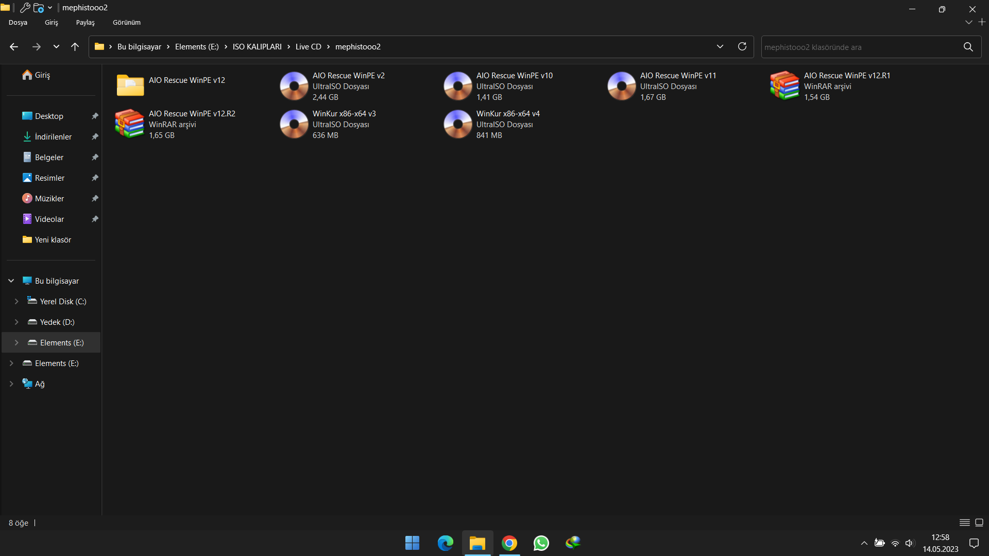Viewport: 989px width, 556px height.
Task: Open the AIO Rescue WinPE v12 folder icon
Action: pyautogui.click(x=130, y=85)
